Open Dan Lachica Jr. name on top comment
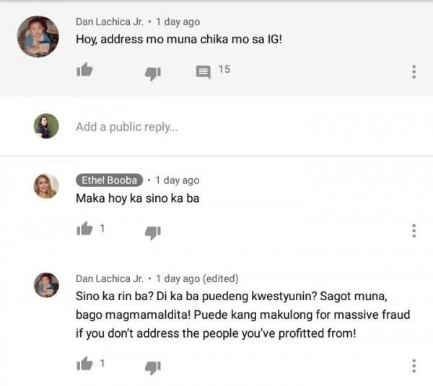Viewport: 433px width, 386px height. [x=110, y=22]
